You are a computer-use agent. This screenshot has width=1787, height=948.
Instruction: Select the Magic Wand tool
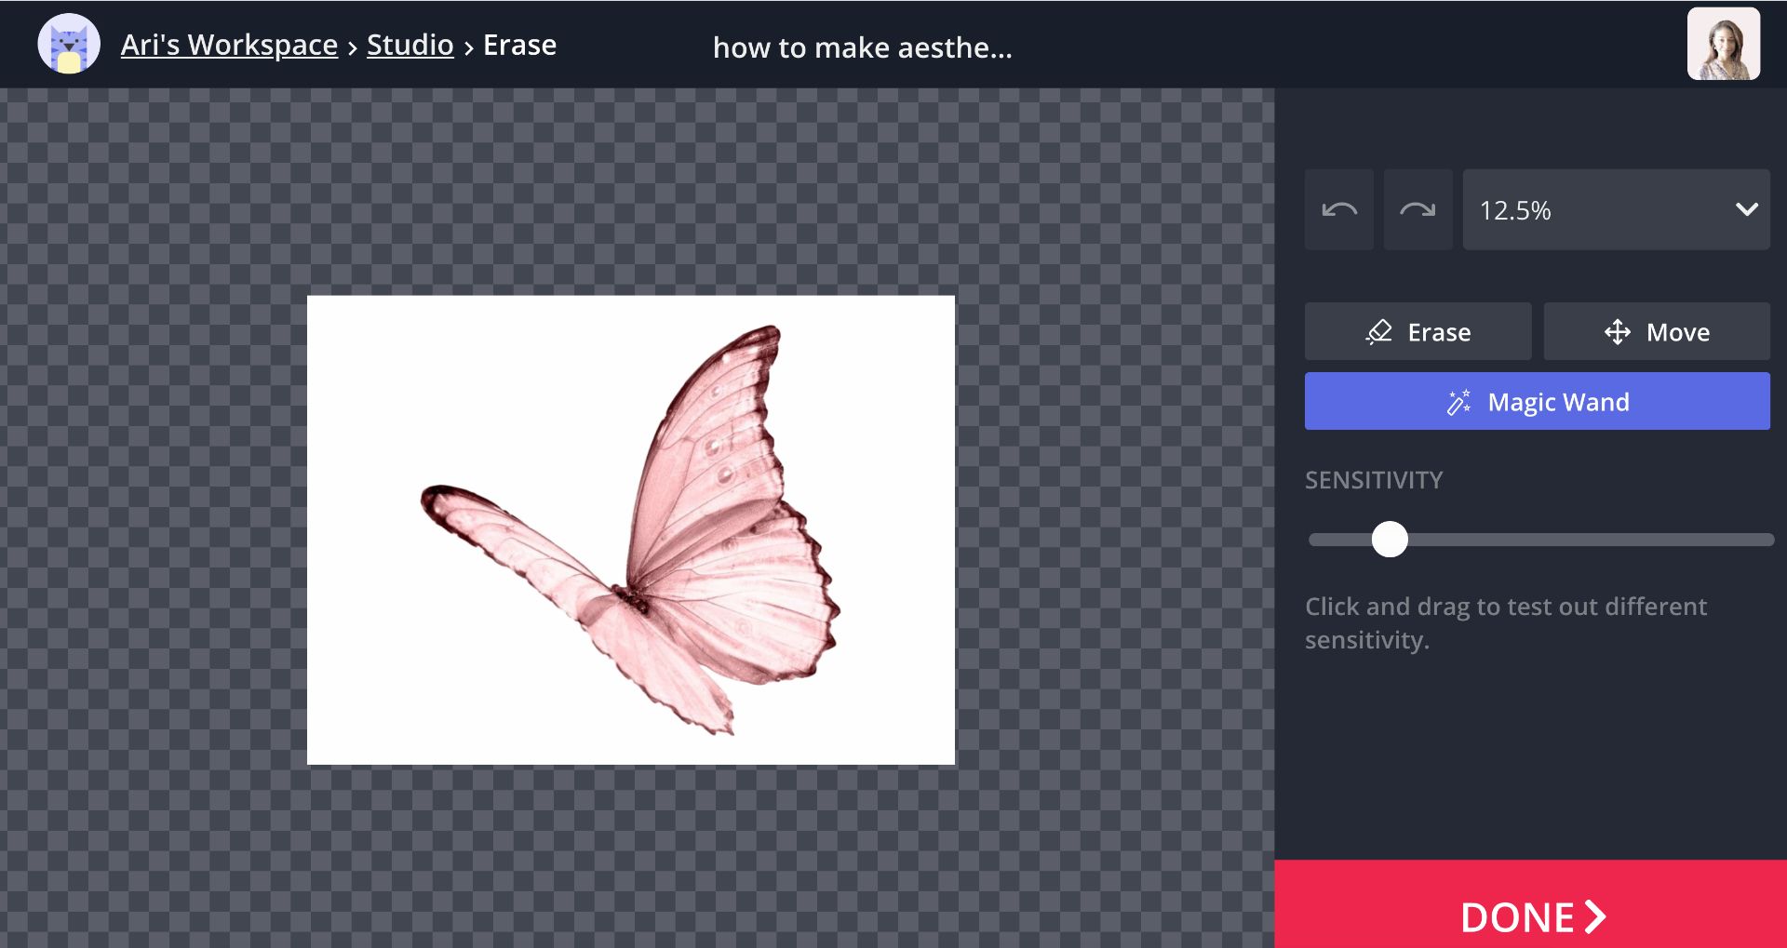(x=1537, y=402)
